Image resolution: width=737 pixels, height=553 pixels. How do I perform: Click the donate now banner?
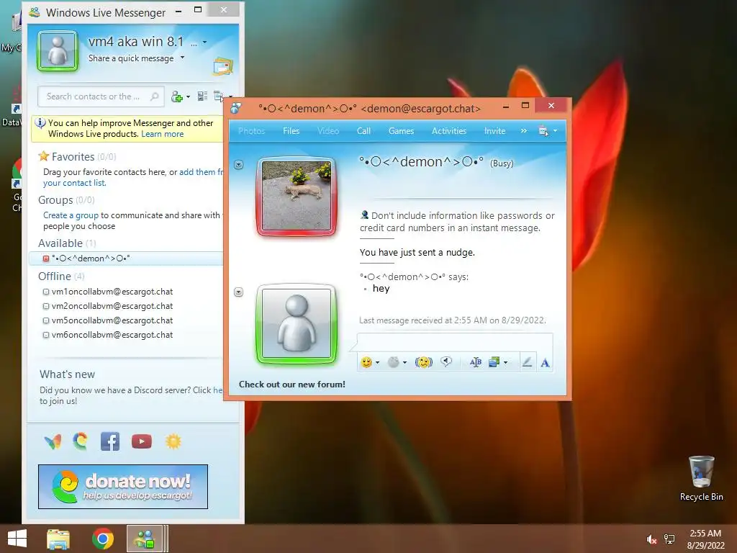122,487
